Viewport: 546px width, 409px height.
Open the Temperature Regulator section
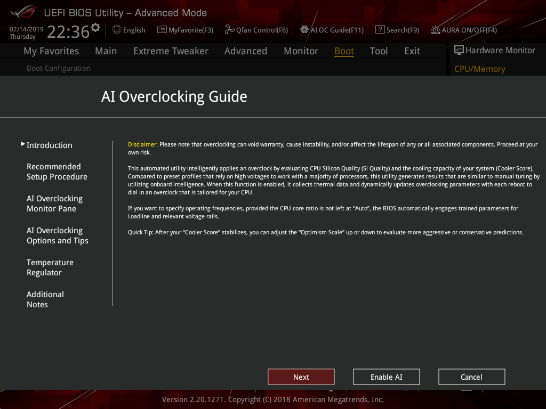pos(50,267)
